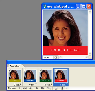This screenshot has width=95, height=91.
Task: Click the red CLICK HERE banner
Action: coord(65,50)
